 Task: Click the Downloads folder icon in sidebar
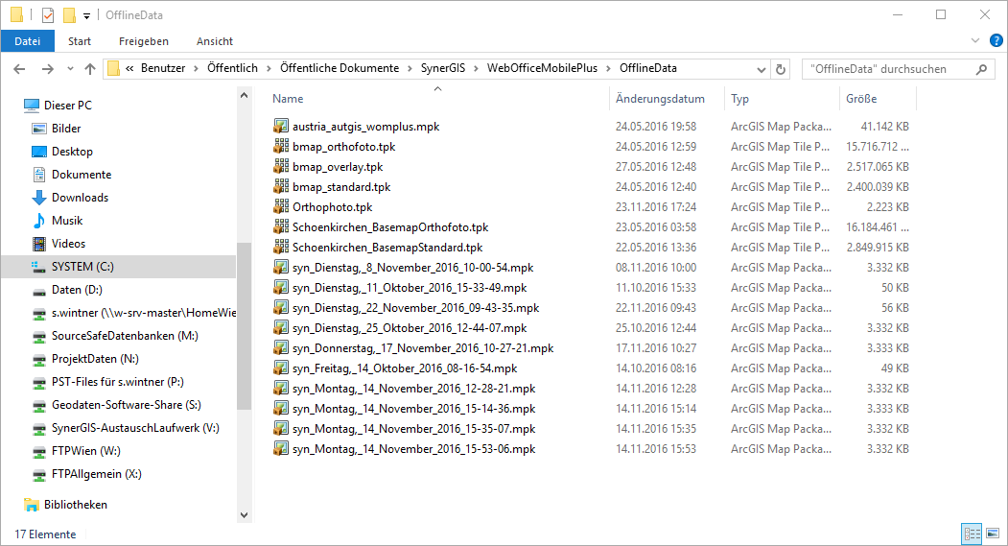point(39,198)
